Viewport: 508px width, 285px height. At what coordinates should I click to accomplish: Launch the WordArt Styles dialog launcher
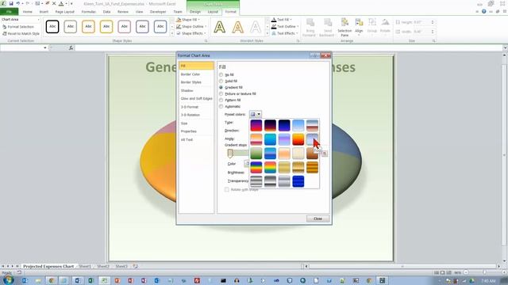(x=298, y=41)
